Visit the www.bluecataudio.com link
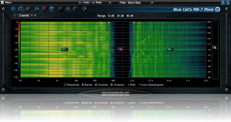Screen dimensions: 231x122 [x=115, y=93]
